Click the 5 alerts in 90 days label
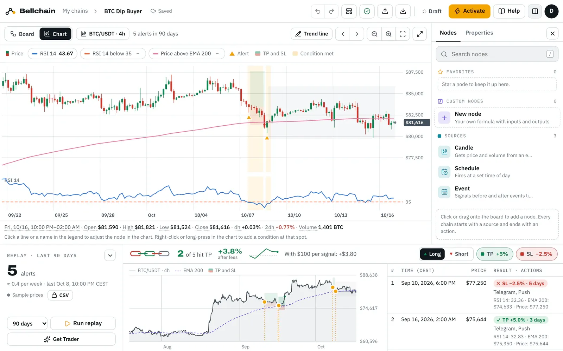563x351 pixels. pos(156,34)
